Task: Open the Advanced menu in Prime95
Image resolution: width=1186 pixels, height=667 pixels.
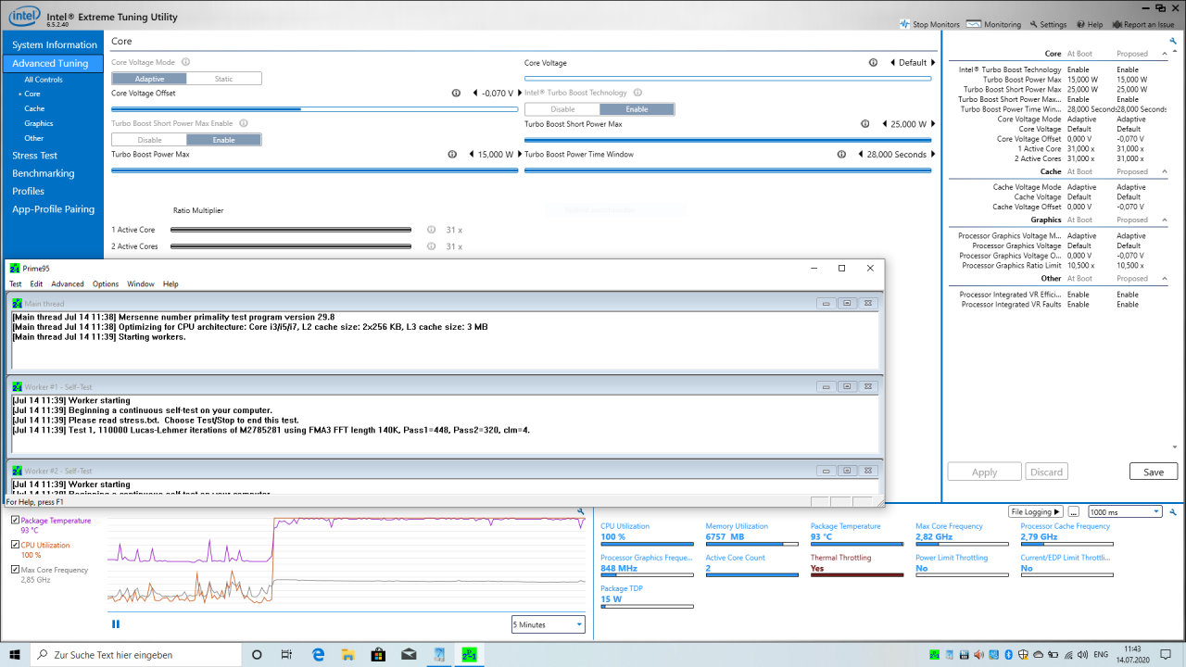Action: click(68, 284)
